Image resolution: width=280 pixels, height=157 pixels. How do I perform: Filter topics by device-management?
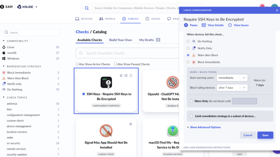point(19,126)
